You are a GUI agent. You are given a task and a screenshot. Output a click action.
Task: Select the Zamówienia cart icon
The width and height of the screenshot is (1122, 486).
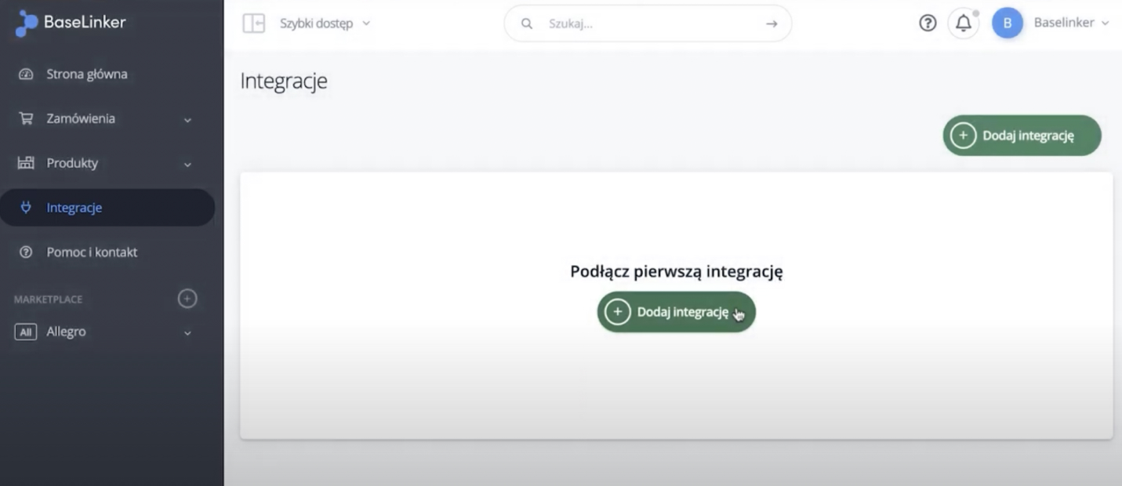coord(24,118)
